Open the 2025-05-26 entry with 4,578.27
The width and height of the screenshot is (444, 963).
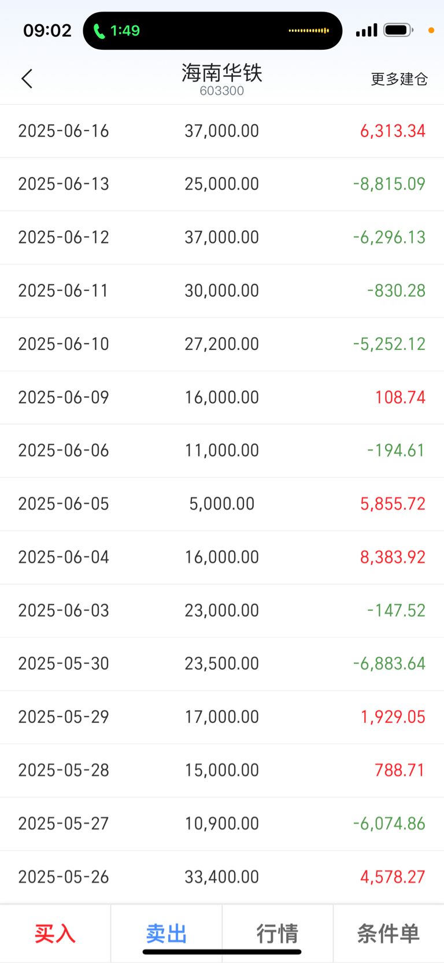click(222, 877)
